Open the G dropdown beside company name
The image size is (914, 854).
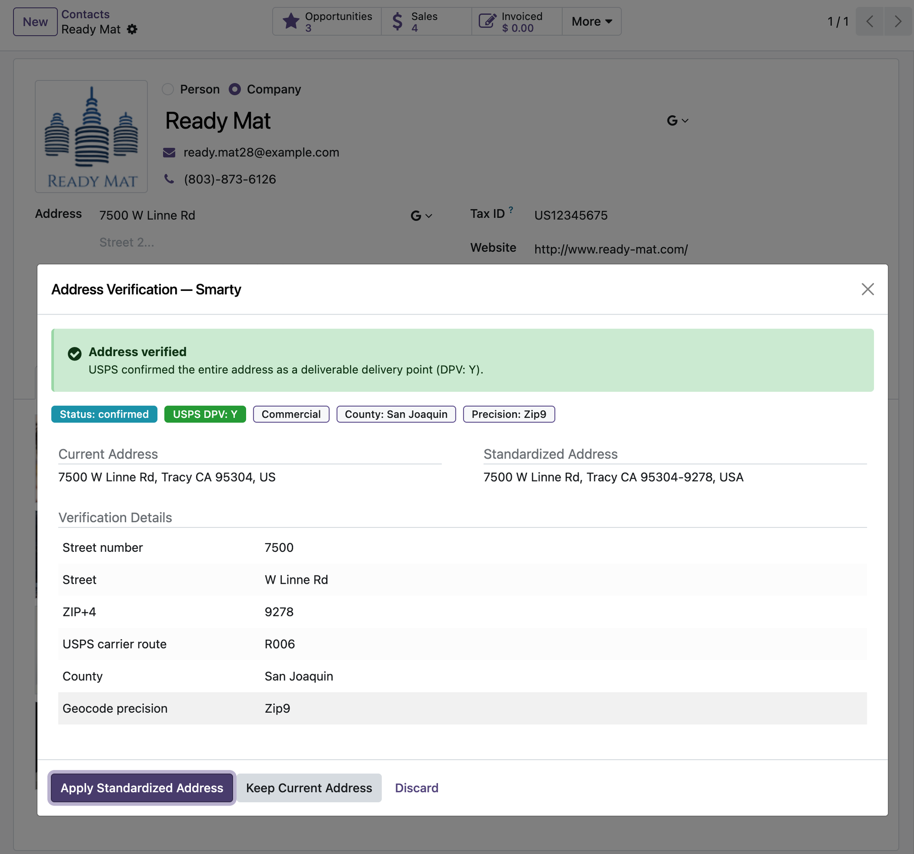click(677, 121)
